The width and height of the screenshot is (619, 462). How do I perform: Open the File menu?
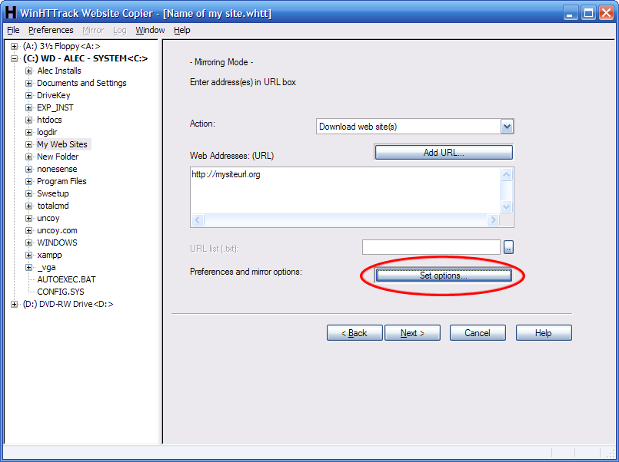point(13,30)
